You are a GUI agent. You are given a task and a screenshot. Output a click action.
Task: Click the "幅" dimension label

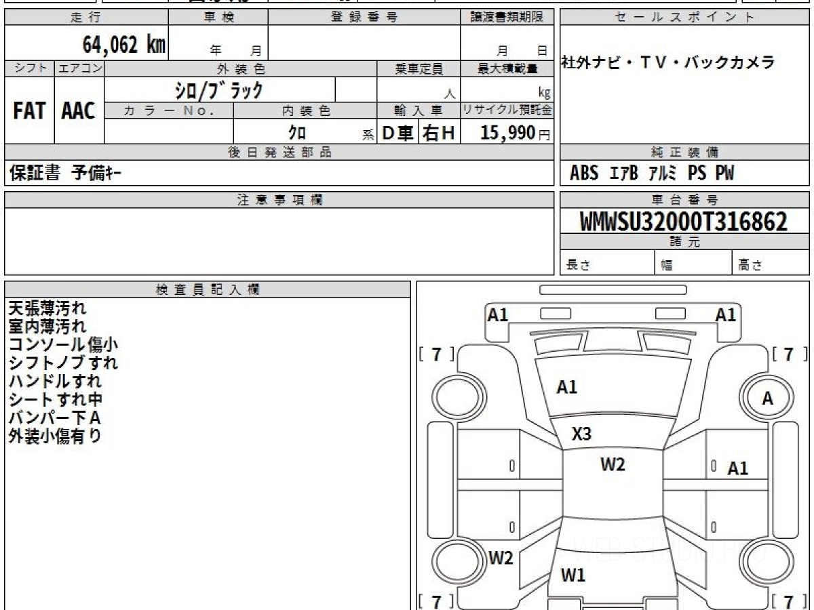click(x=667, y=266)
